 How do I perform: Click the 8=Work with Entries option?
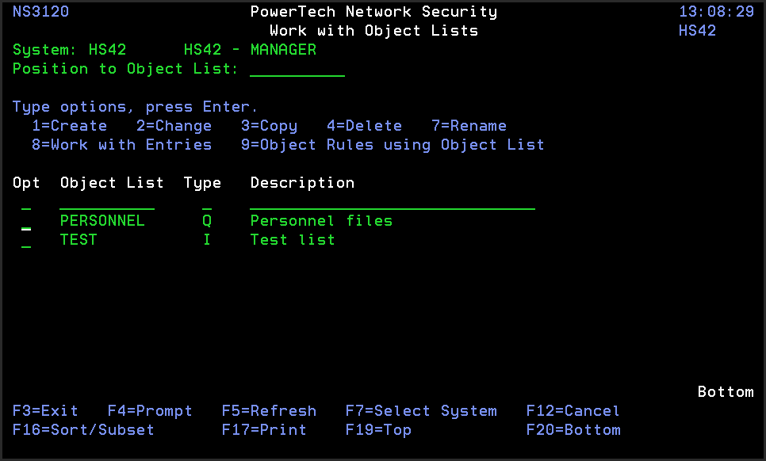(x=121, y=145)
